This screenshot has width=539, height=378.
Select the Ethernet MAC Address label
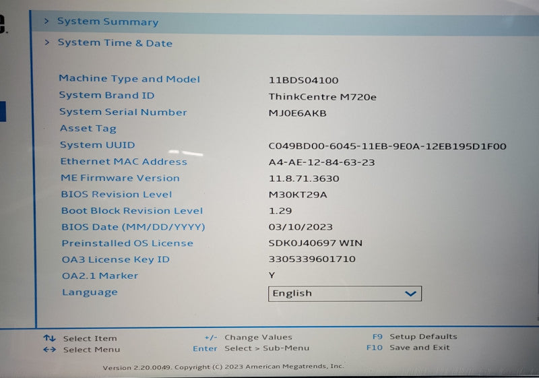(124, 162)
